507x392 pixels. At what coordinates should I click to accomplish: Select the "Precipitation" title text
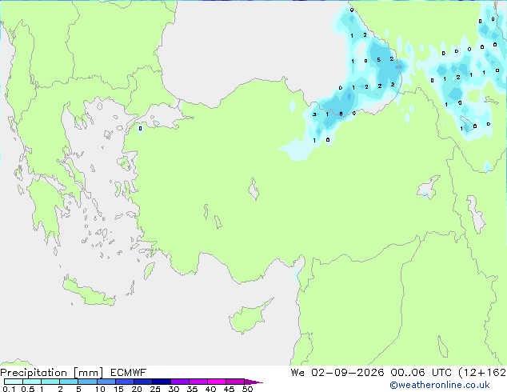click(34, 373)
